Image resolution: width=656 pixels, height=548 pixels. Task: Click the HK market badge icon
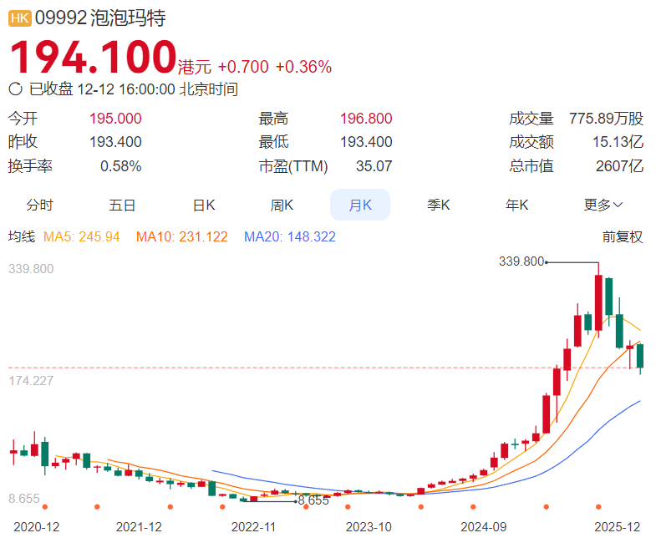click(x=20, y=18)
